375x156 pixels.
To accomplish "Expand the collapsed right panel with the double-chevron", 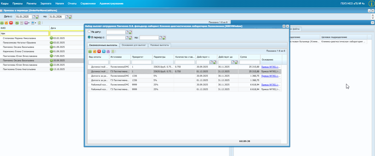I will pos(372,23).
